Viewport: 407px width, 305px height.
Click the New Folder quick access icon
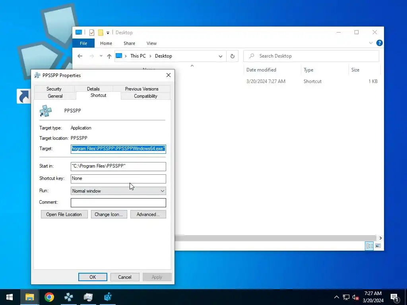pyautogui.click(x=101, y=33)
